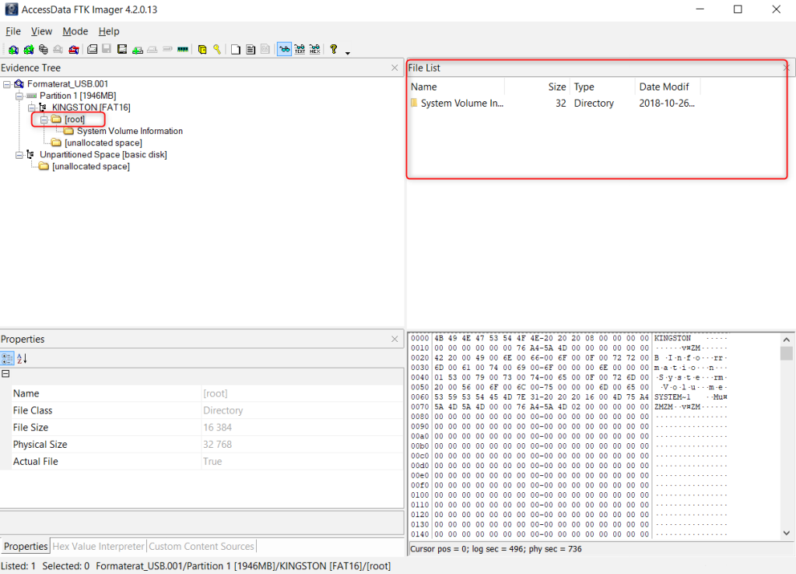Click the Create Disk Image toolbar icon
Image resolution: width=796 pixels, height=574 pixels.
tap(93, 49)
